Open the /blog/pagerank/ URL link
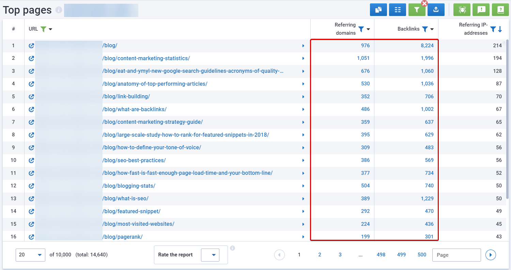511x270 pixels. tap(122, 237)
